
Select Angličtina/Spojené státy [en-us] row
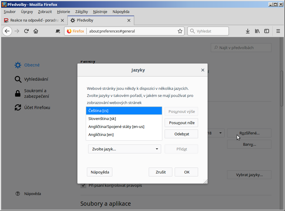pyautogui.click(x=124, y=127)
